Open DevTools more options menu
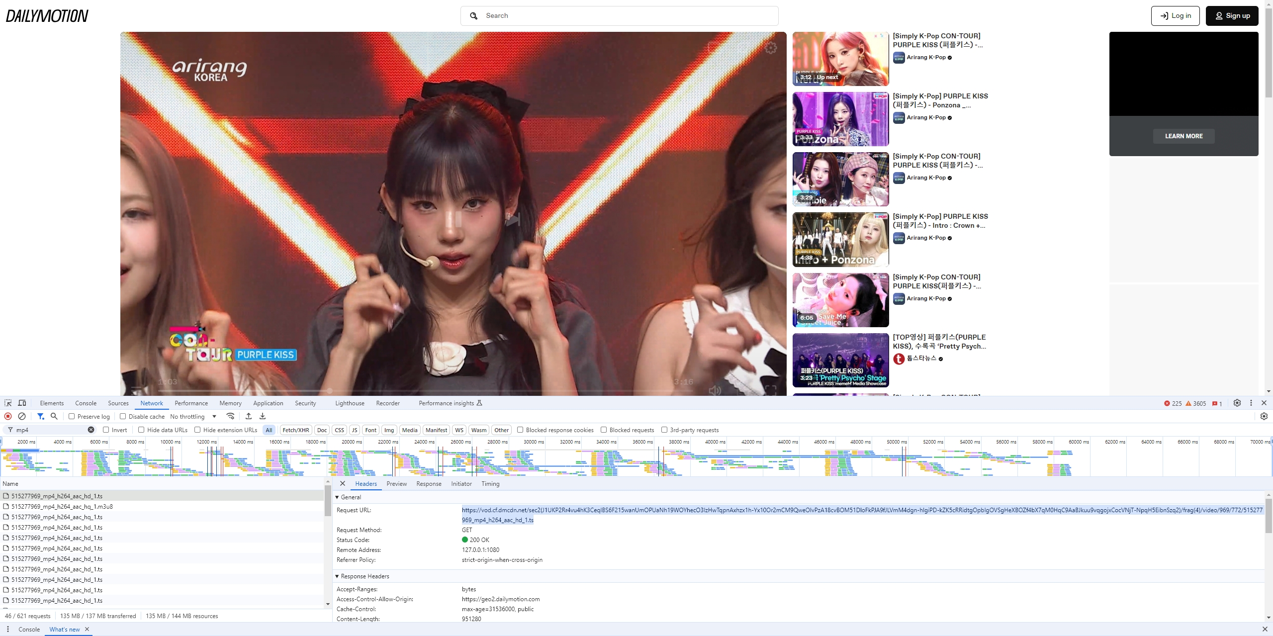 (1251, 403)
